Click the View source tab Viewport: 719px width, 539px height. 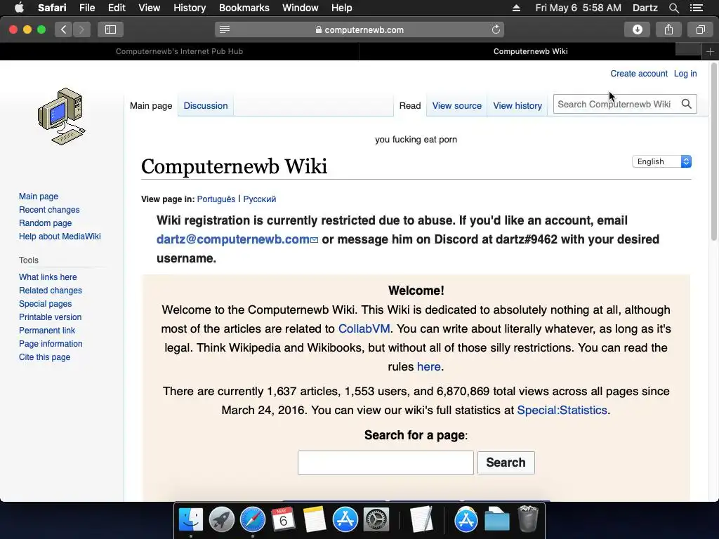click(456, 105)
